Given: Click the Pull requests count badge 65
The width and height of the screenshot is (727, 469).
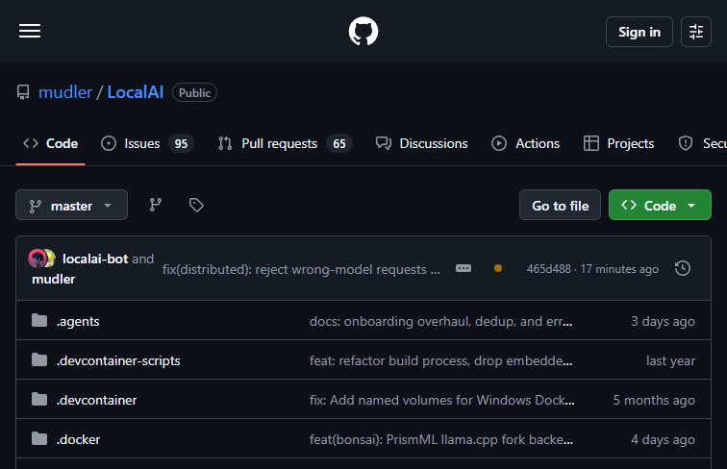Looking at the screenshot, I should [x=339, y=143].
